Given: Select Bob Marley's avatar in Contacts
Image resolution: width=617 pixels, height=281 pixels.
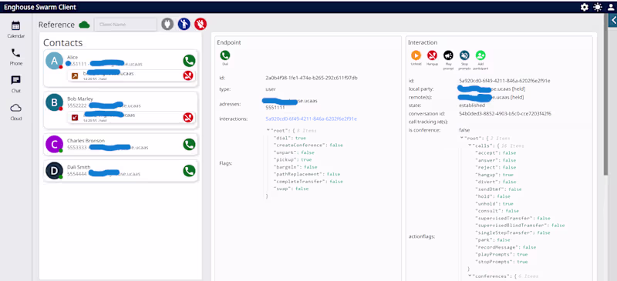Looking at the screenshot, I should (54, 102).
